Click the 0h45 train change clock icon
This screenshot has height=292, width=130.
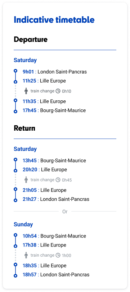click(x=58, y=180)
